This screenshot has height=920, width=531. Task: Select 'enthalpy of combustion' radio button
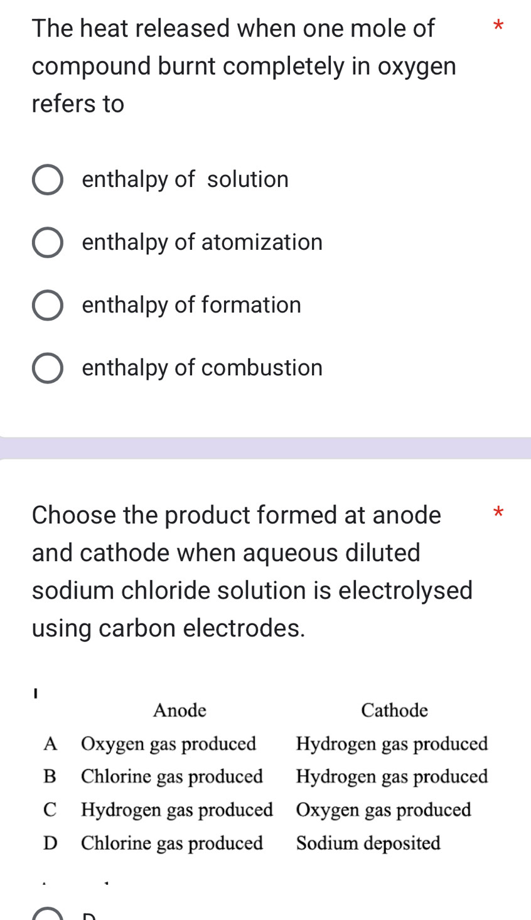point(47,367)
